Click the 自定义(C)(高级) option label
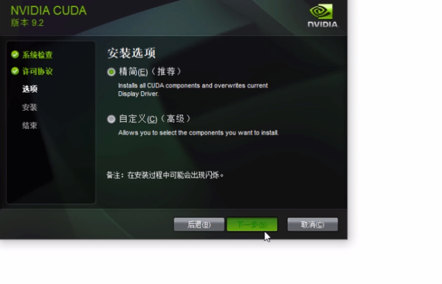 click(155, 119)
